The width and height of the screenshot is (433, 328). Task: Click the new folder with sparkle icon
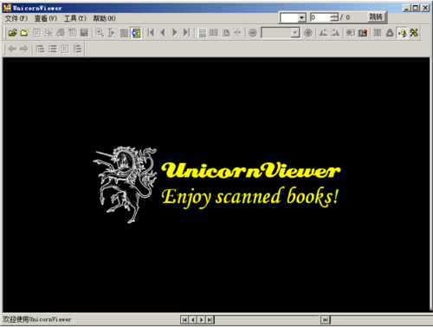tap(24, 33)
